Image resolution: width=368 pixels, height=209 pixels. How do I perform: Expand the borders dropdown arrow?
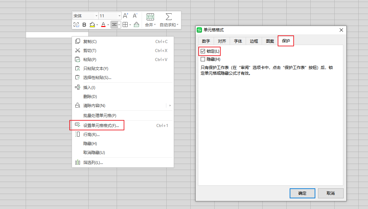130,25
